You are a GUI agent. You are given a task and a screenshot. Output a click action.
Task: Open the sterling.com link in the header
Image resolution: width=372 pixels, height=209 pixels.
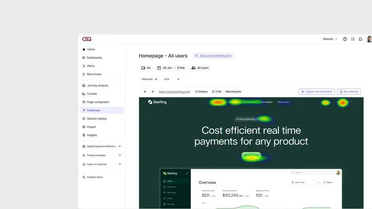click(215, 56)
